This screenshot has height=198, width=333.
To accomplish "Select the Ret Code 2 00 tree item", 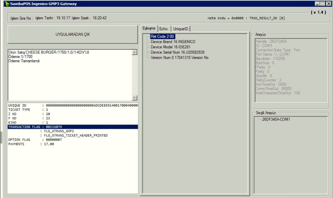I will coord(162,37).
